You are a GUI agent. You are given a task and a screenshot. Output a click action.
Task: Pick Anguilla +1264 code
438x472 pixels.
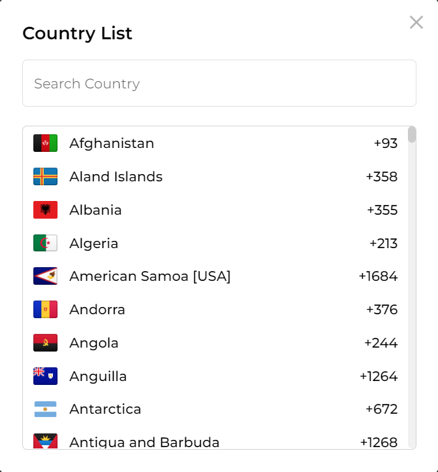coord(379,376)
